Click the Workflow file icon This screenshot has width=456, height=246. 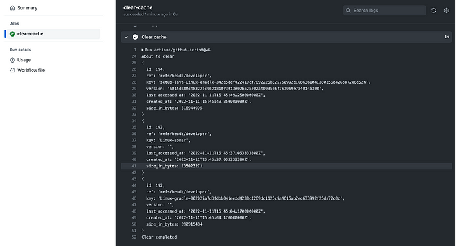tap(12, 70)
